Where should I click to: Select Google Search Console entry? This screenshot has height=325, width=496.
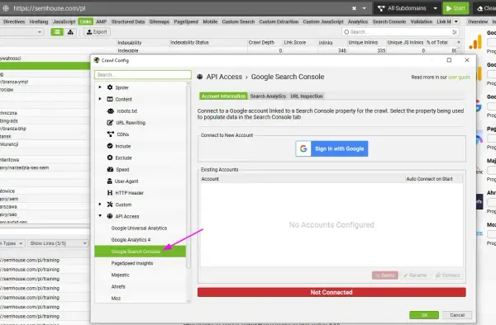tap(141, 252)
